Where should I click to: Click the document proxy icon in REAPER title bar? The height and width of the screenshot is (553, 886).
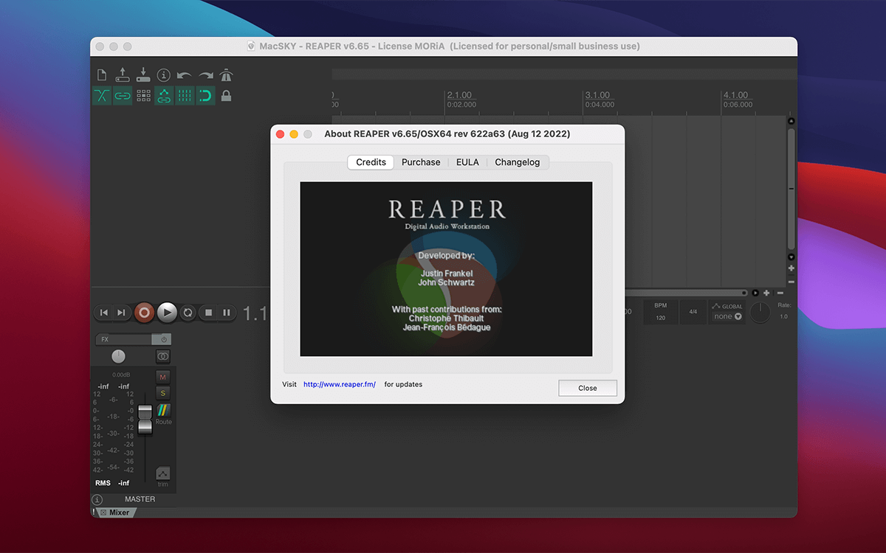click(251, 46)
